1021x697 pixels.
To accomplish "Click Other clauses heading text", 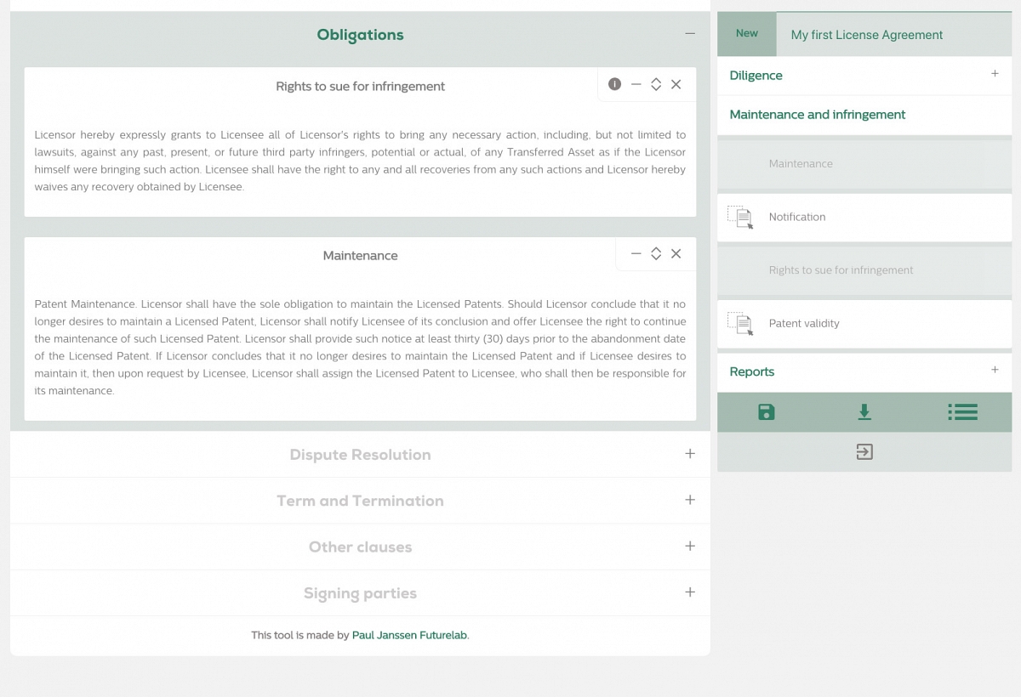I will 360,547.
